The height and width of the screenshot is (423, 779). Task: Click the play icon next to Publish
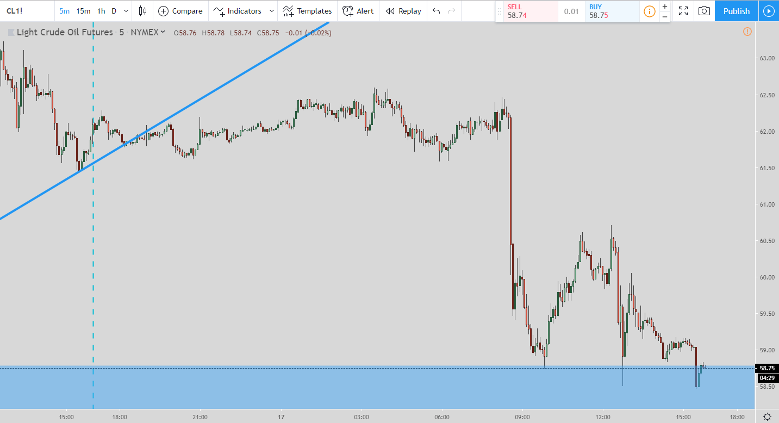tap(769, 11)
